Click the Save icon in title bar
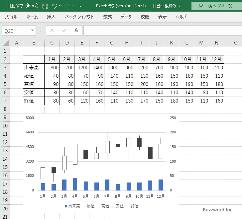This screenshot has height=219, width=242. click(45, 6)
